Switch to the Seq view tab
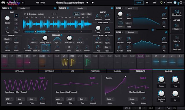Viewport: 185px width, 110px height. (155, 3)
